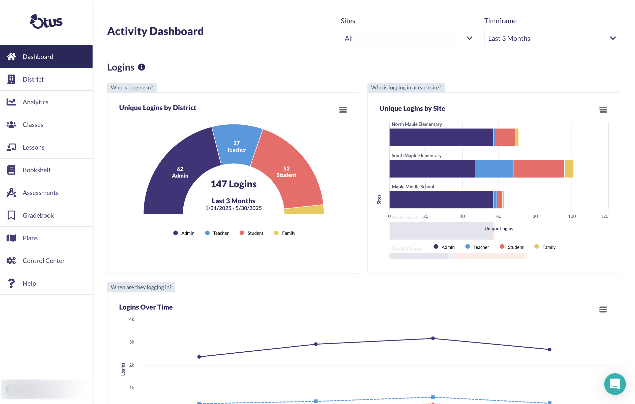Screen dimensions: 635x404
Task: Toggle Family series in district chart legend
Action: pos(285,233)
